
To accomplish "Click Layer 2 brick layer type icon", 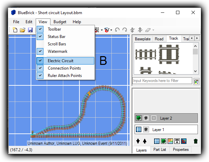I will 139,118.
